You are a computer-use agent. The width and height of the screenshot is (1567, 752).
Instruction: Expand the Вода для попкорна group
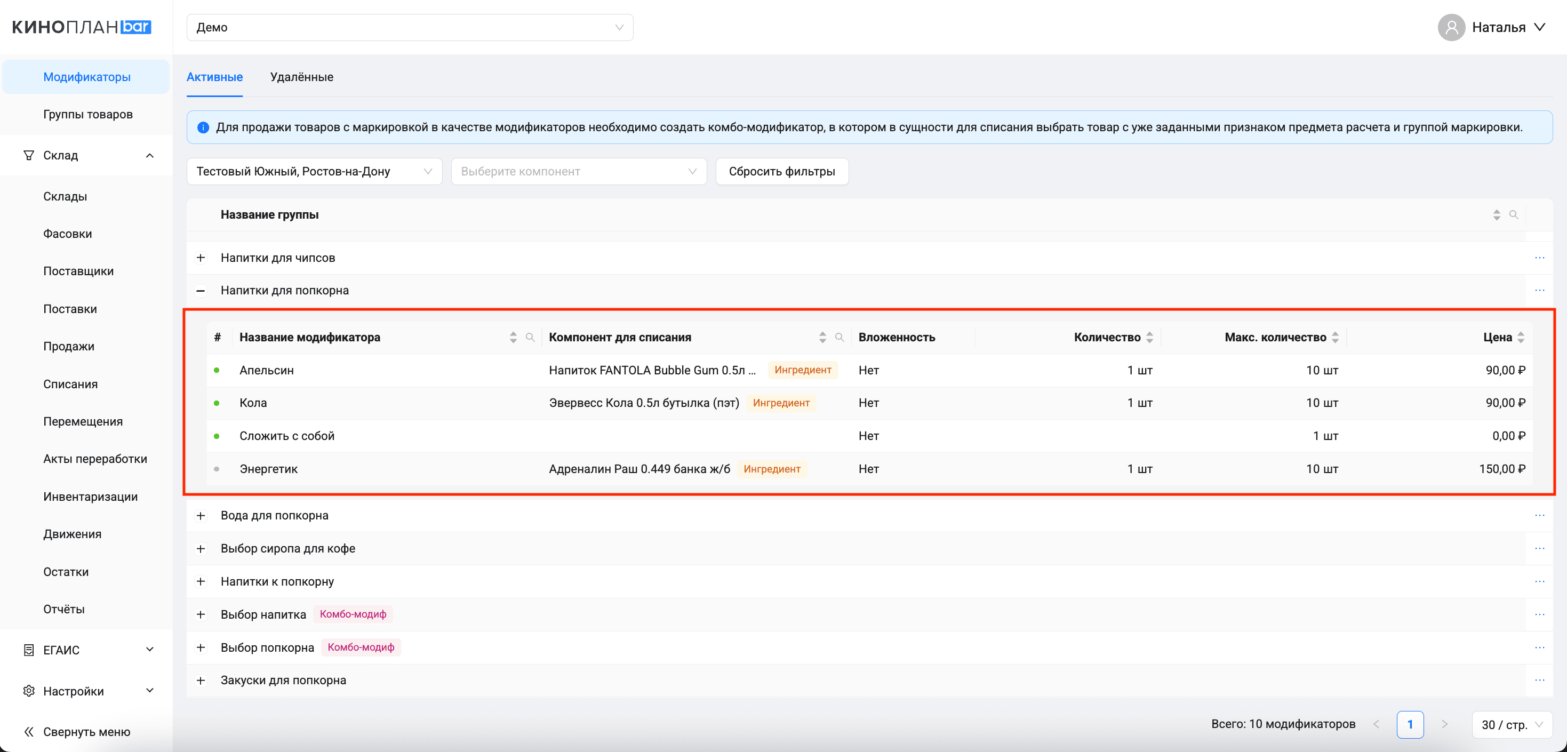coord(201,516)
